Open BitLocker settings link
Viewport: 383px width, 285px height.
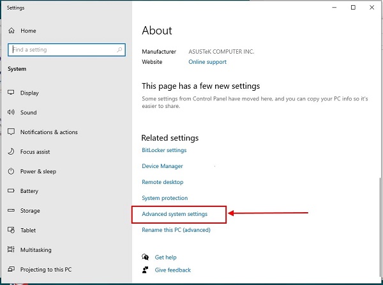(164, 150)
